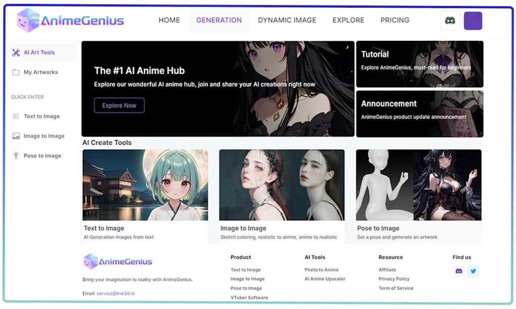Open the Privacy Policy link
The image size is (516, 309).
(x=394, y=279)
